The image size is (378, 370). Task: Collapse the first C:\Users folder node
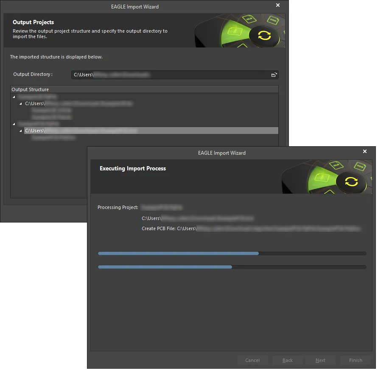(x=21, y=103)
